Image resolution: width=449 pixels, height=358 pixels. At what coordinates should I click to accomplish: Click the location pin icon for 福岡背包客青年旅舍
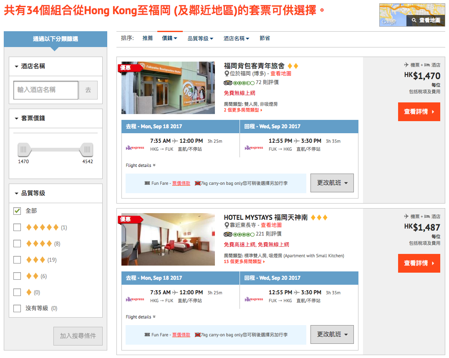point(227,74)
